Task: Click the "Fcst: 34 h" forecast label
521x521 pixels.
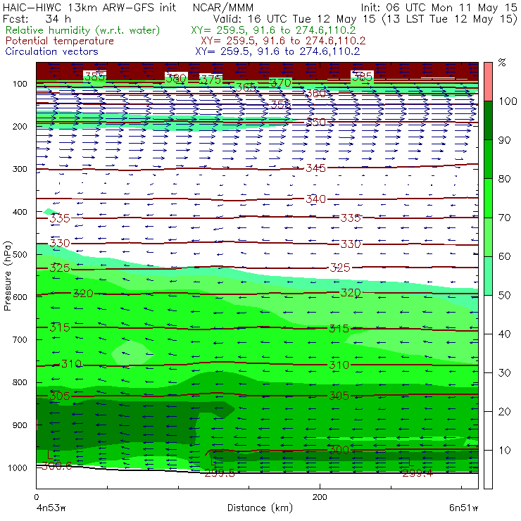Action: tap(37, 18)
